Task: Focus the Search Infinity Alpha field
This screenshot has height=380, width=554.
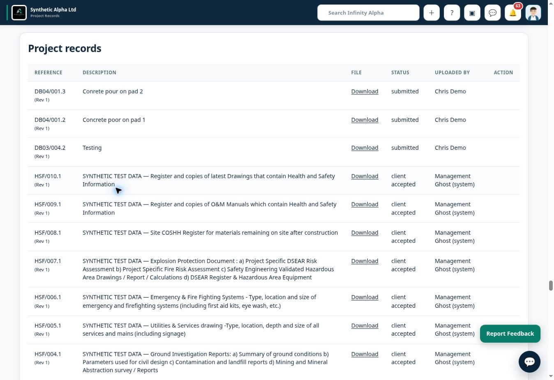Action: pyautogui.click(x=368, y=13)
